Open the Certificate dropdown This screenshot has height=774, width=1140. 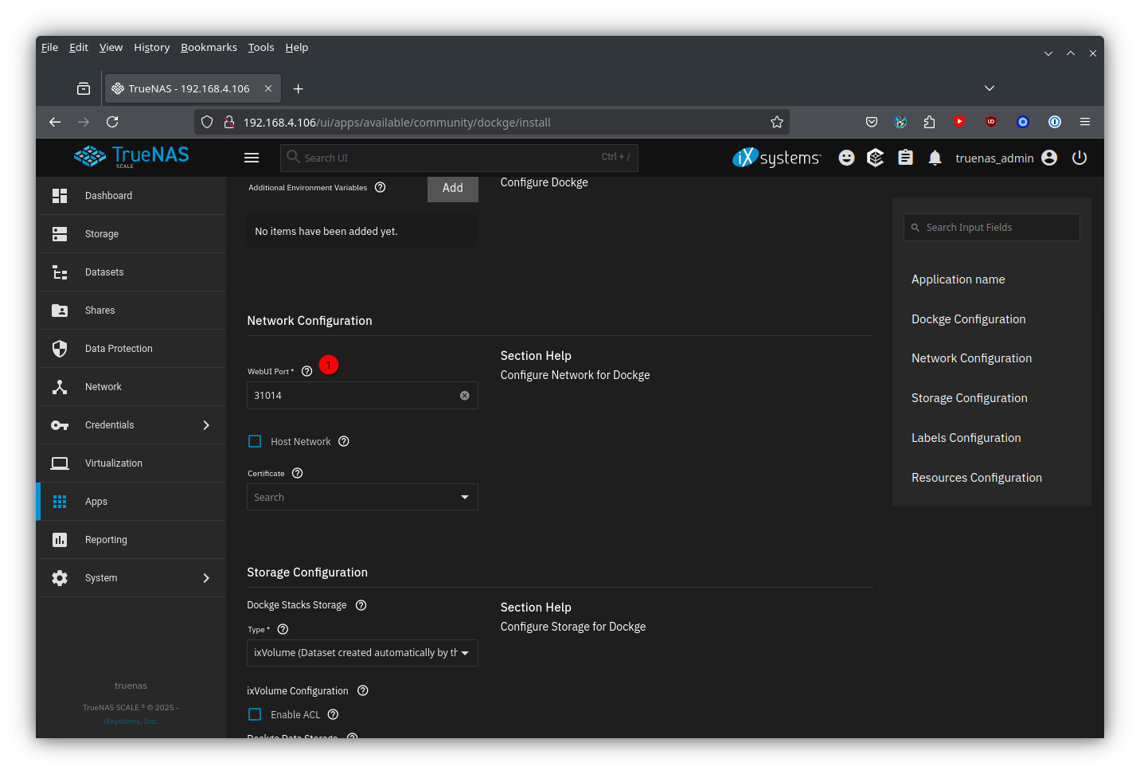(362, 497)
